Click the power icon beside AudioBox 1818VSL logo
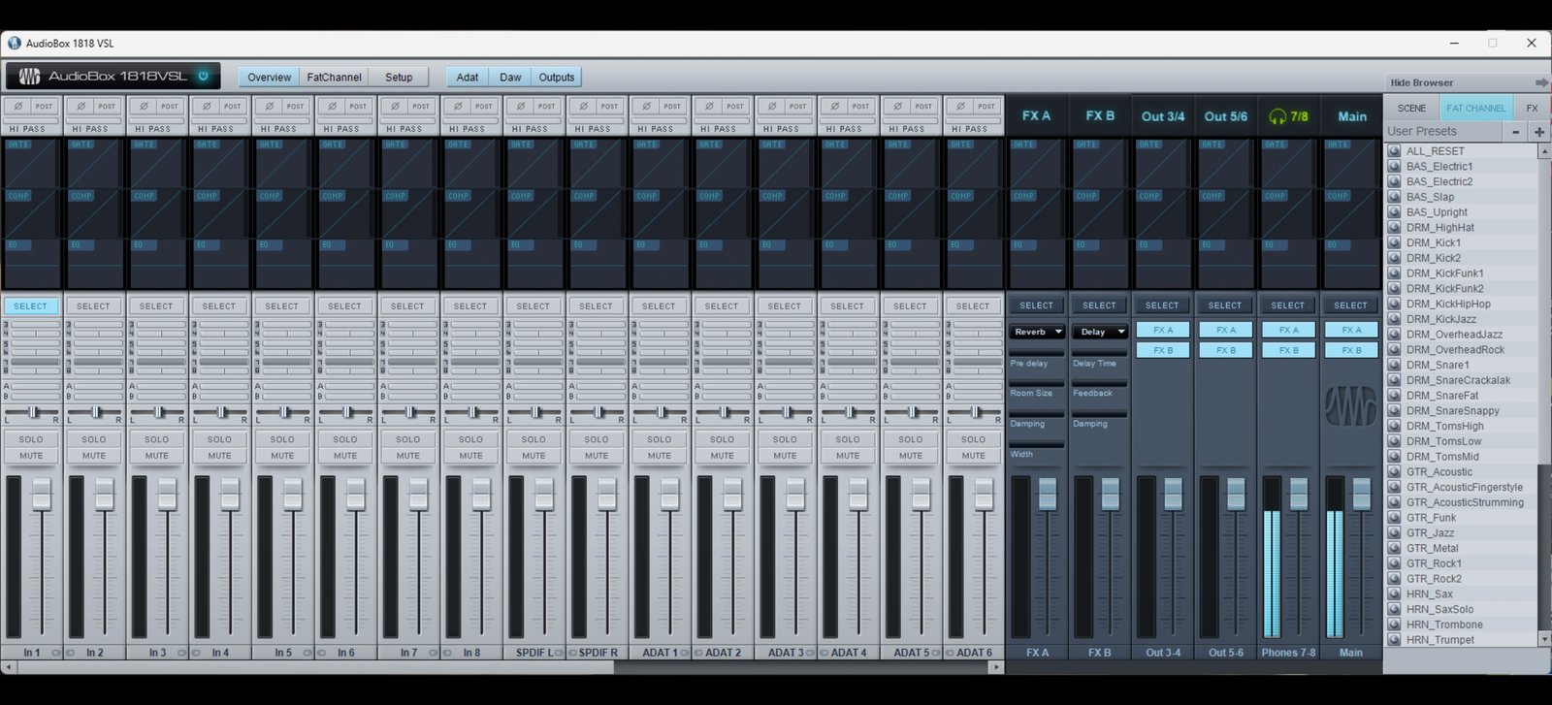Image resolution: width=1552 pixels, height=705 pixels. click(204, 76)
